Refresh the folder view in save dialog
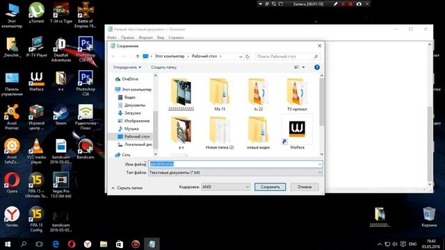Viewport: 445px width, 250px height. point(248,56)
